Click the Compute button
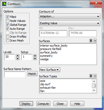The width and height of the screenshot is (104, 110). pos(43,104)
